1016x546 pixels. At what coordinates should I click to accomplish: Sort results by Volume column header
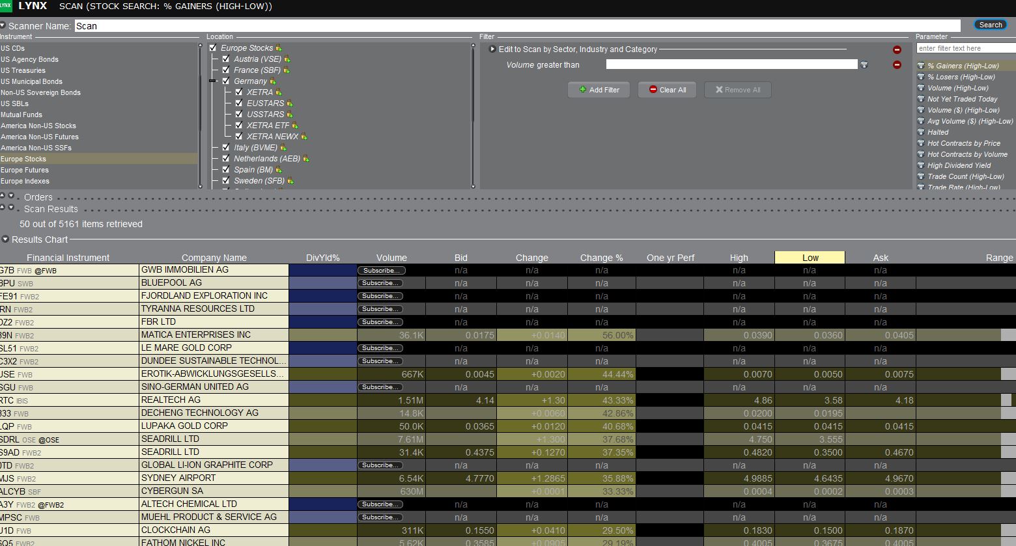(391, 258)
